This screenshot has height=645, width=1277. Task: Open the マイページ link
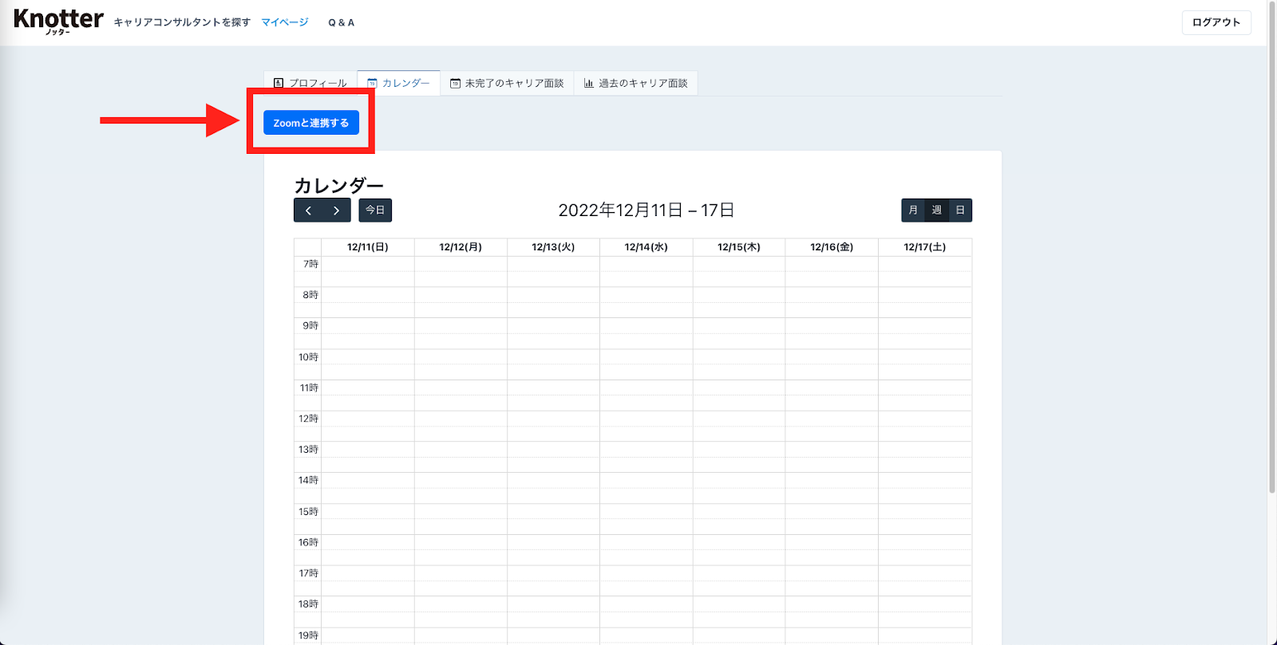[x=285, y=22]
